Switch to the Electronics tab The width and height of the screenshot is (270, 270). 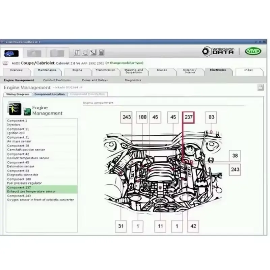click(x=218, y=71)
